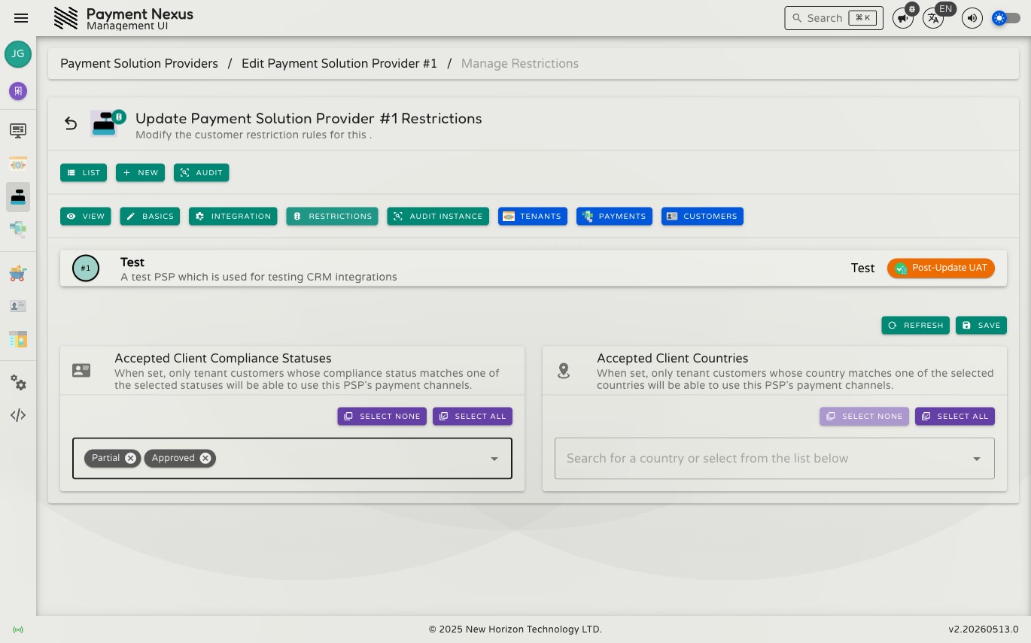Open the hamburger navigation menu
This screenshot has width=1031, height=643.
[x=21, y=18]
